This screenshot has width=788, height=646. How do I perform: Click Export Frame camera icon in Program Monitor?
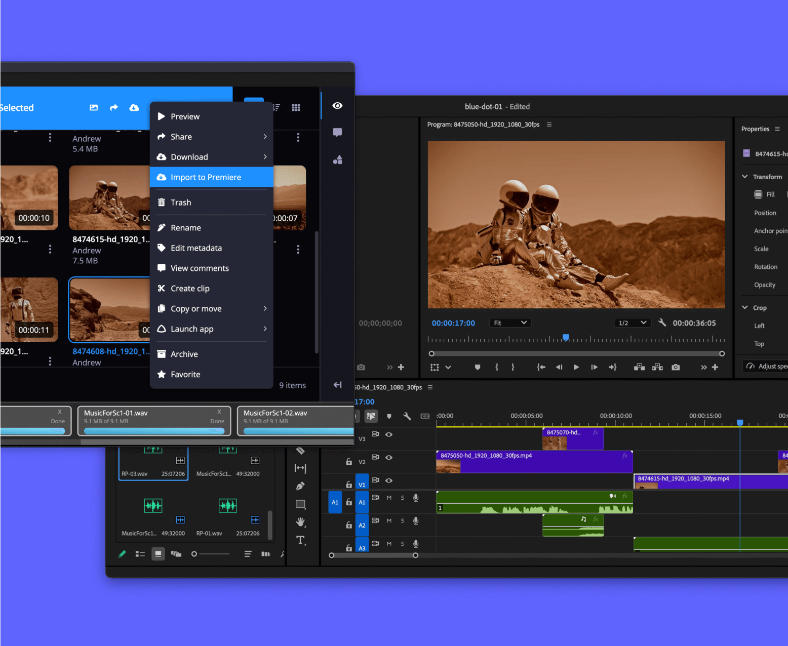click(x=676, y=367)
